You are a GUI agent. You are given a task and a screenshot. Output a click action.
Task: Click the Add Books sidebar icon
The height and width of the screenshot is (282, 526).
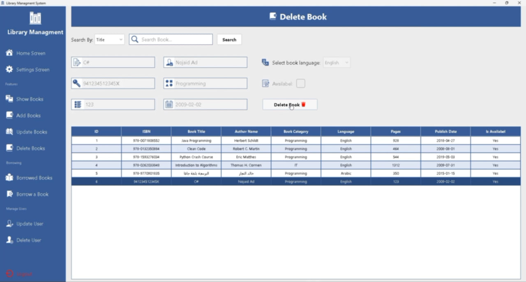pyautogui.click(x=9, y=115)
